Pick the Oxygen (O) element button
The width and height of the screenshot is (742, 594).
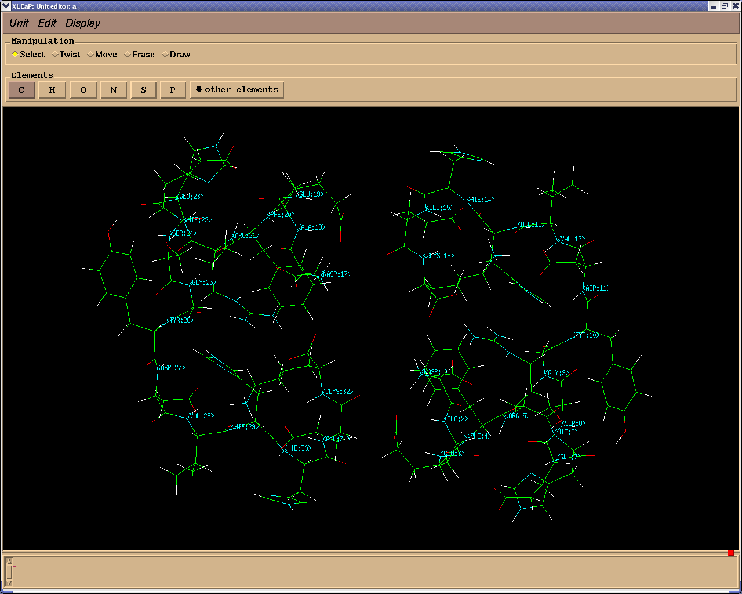click(83, 90)
